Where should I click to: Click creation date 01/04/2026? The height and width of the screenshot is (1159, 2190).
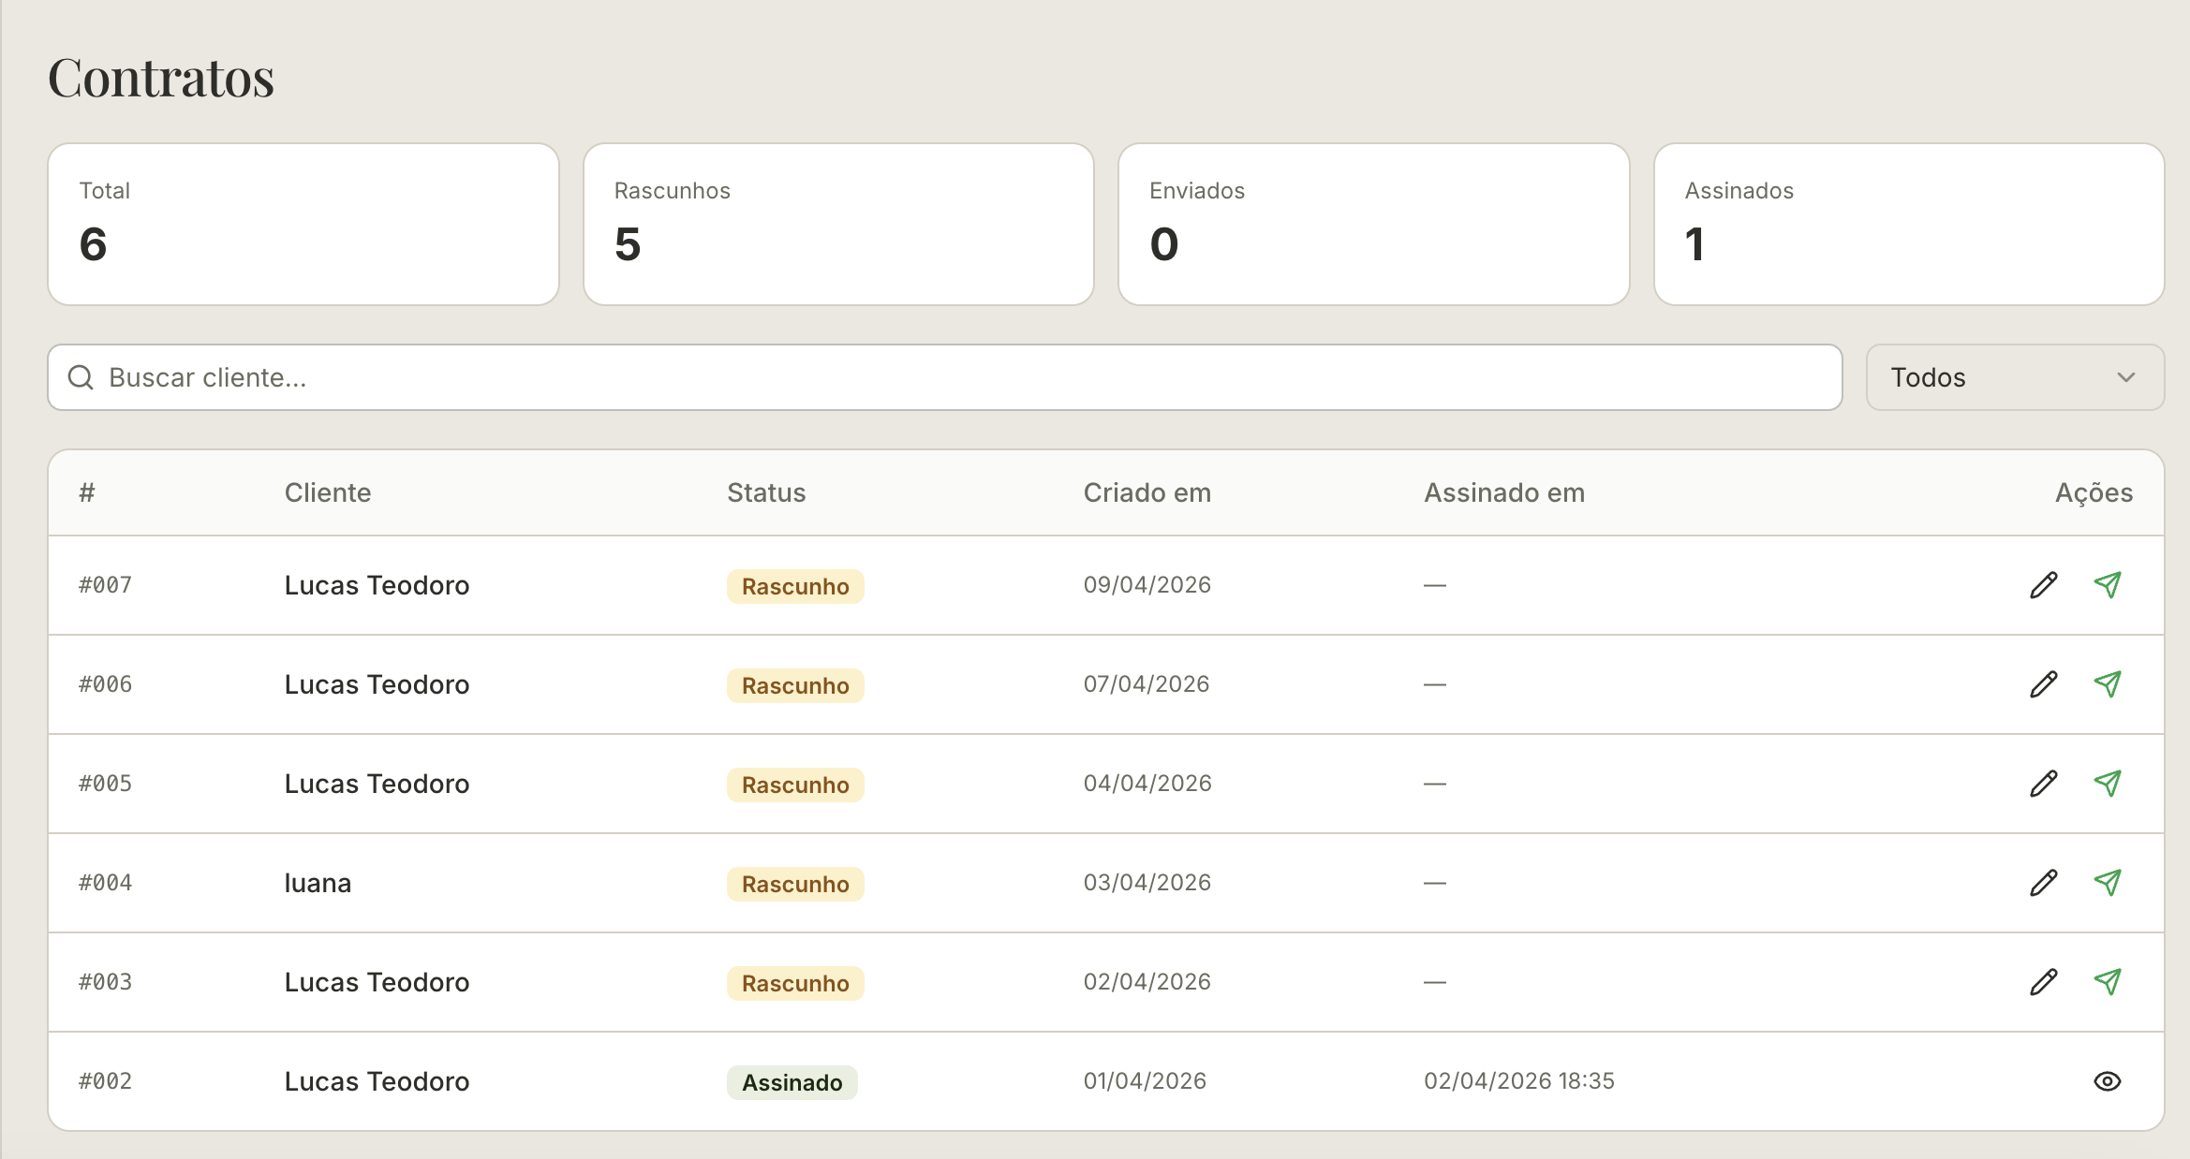point(1145,1081)
